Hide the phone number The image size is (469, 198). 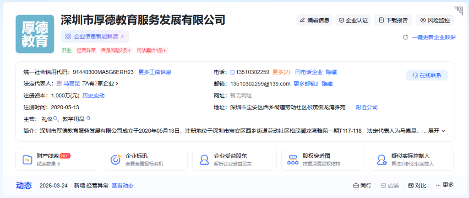coord(332,72)
